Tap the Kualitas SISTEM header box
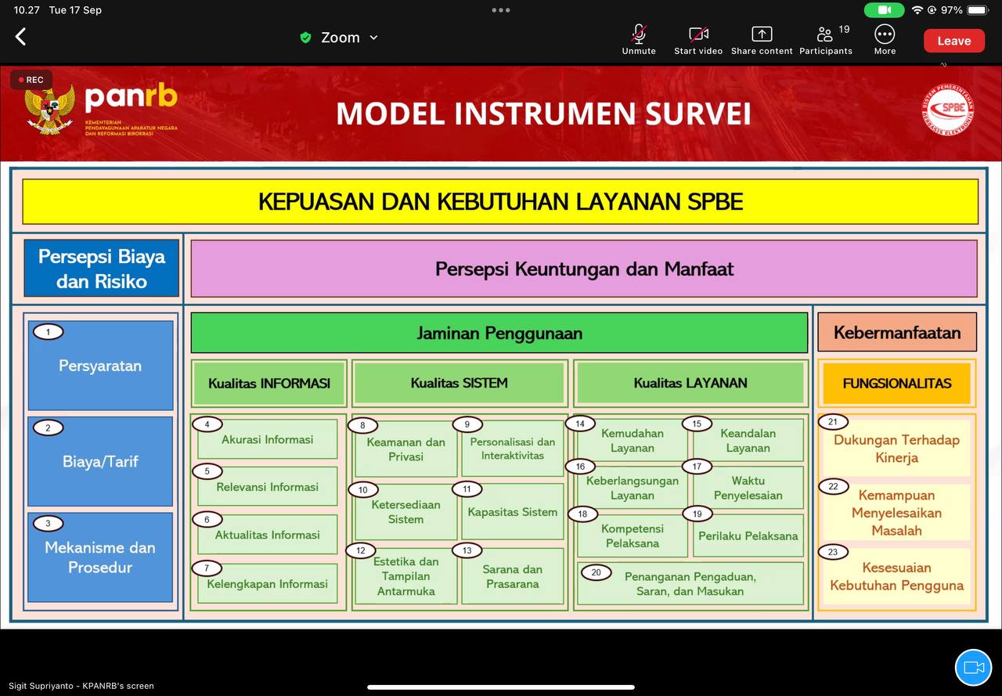Viewport: 1002px width, 696px height. (459, 383)
